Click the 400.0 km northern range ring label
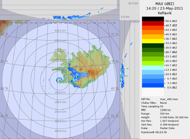Screen dimensions: 190x139 tap(61, 31)
